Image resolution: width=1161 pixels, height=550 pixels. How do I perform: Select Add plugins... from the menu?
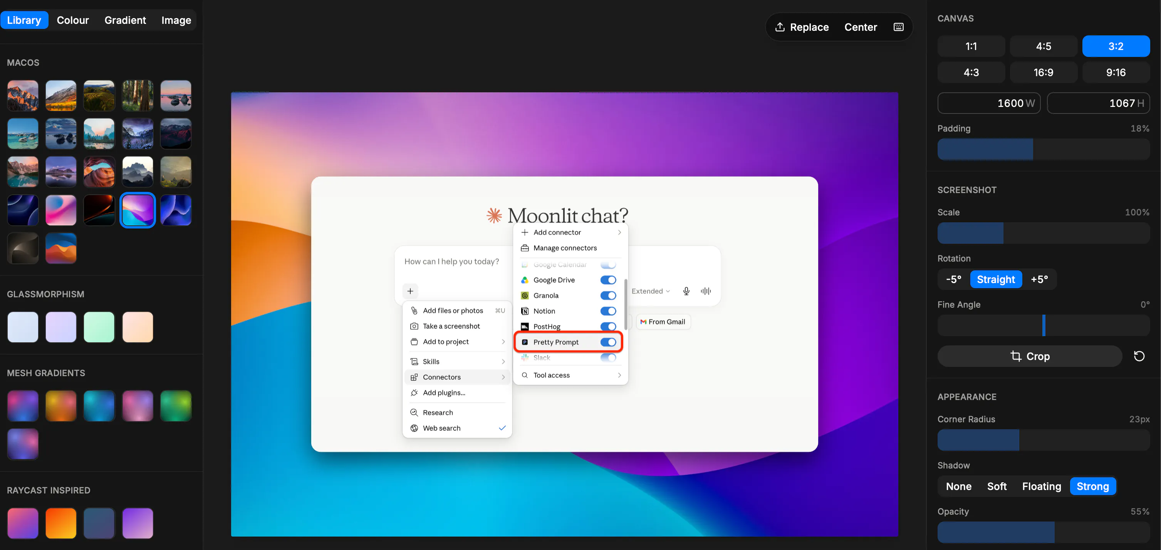coord(458,392)
